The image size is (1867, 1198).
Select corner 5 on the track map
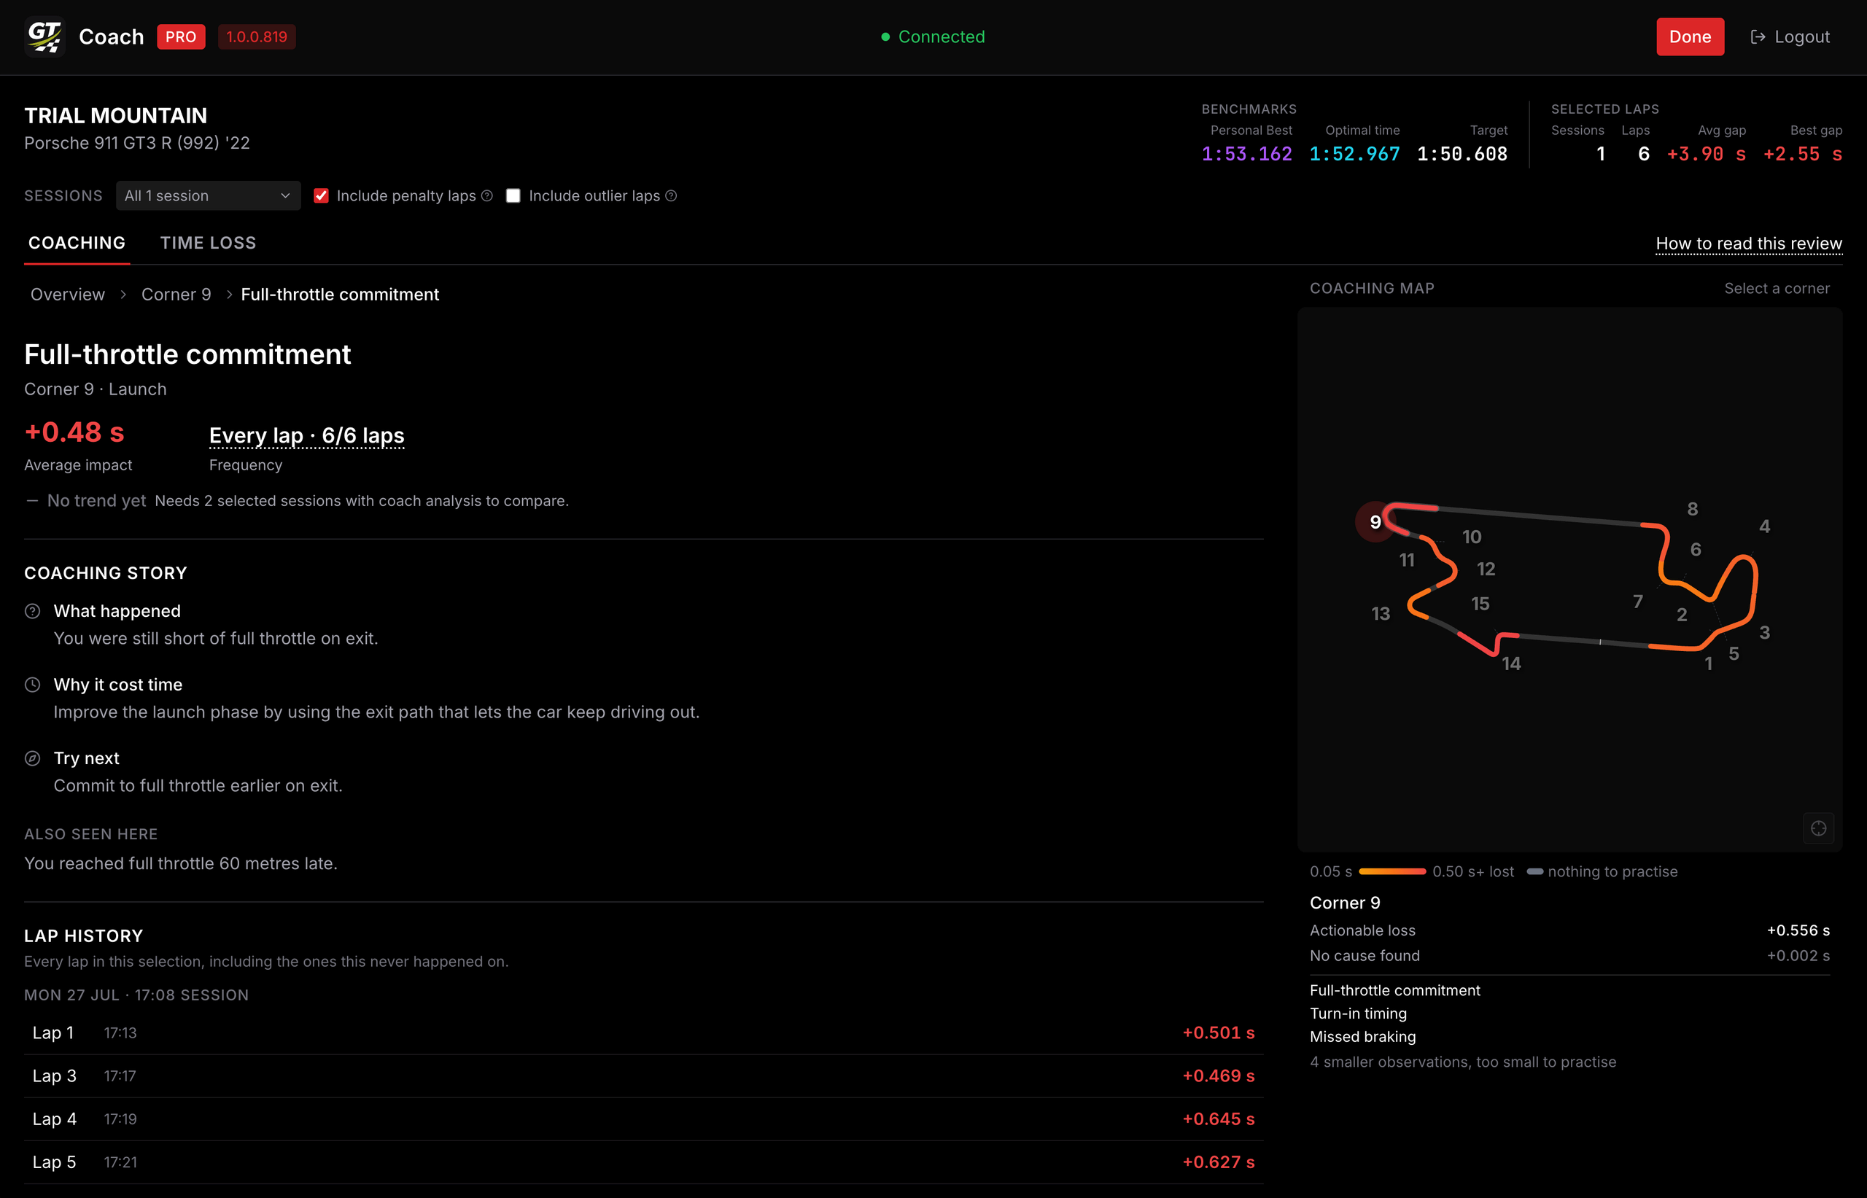(1734, 653)
